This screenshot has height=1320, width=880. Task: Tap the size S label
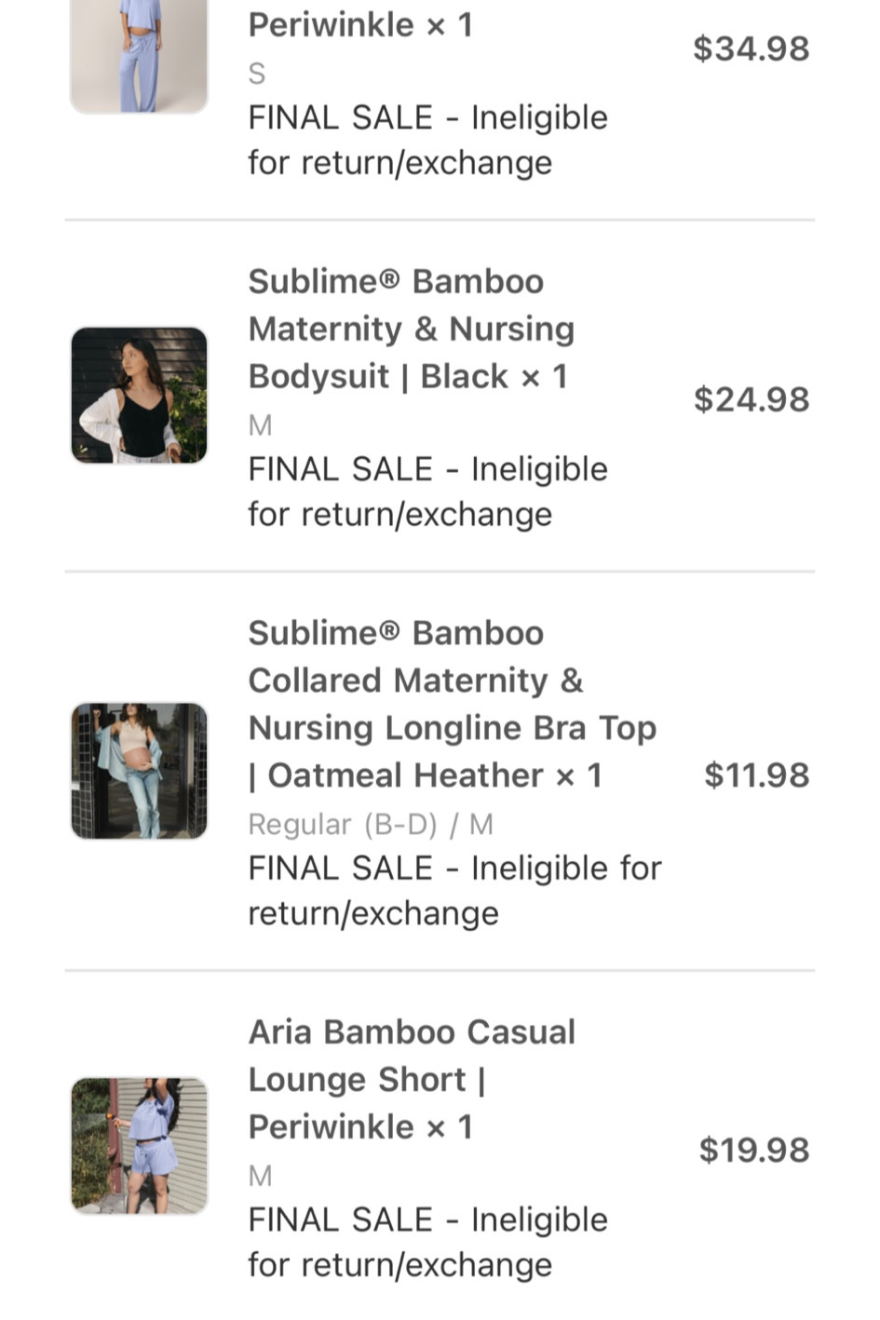257,74
